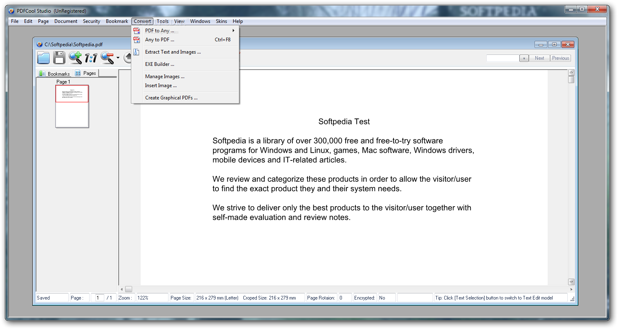This screenshot has width=618, height=329.
Task: Open the Document menu
Action: [66, 21]
